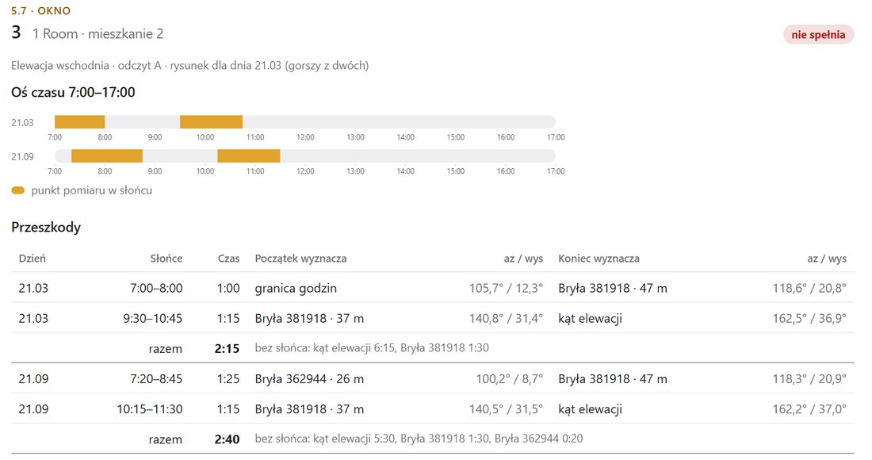Click the red "nie spełnia" status badge
Image resolution: width=872 pixels, height=460 pixels.
click(818, 34)
